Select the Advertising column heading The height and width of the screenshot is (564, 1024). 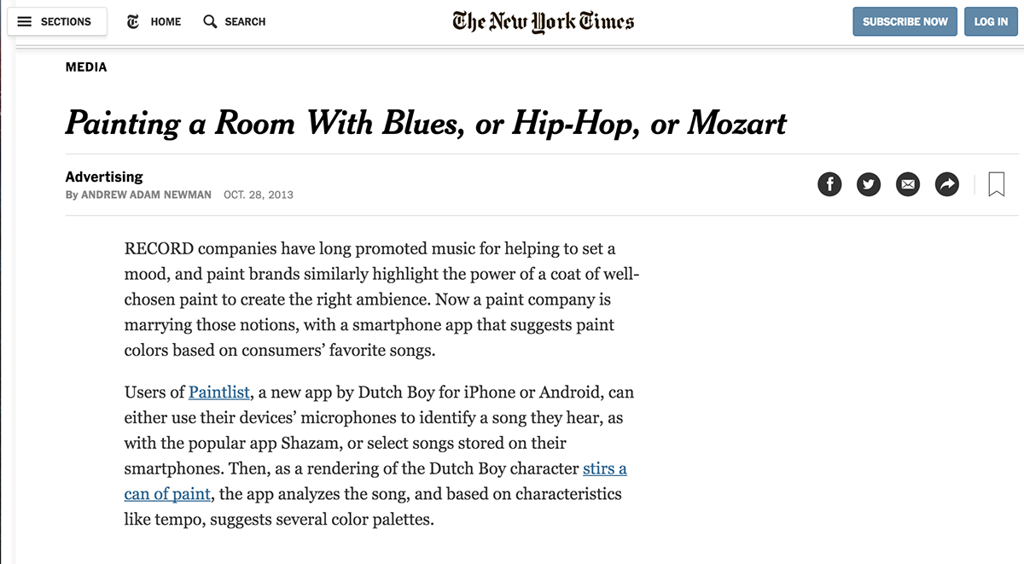104,177
